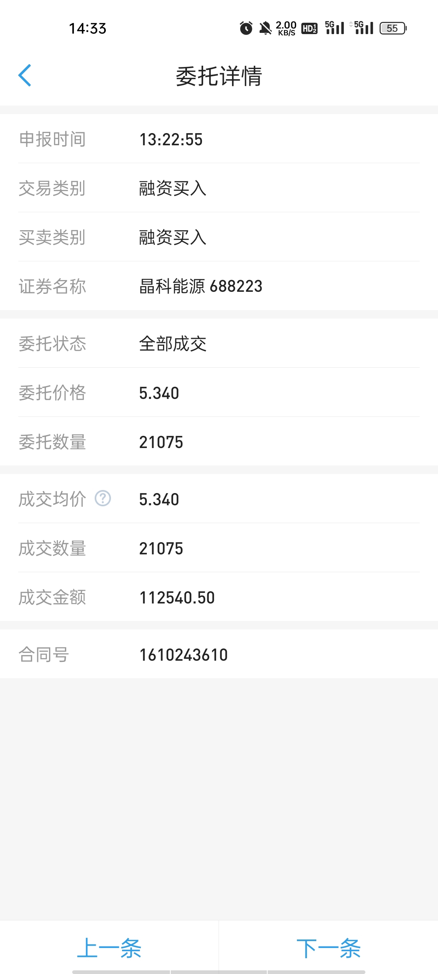Screen dimensions: 438x974
Task: Tap the second 5G signal icon
Action: (362, 28)
